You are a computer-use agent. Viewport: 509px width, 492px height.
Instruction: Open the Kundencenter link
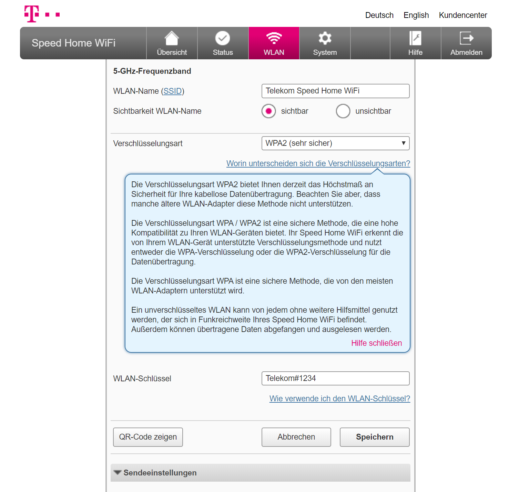[x=463, y=15]
